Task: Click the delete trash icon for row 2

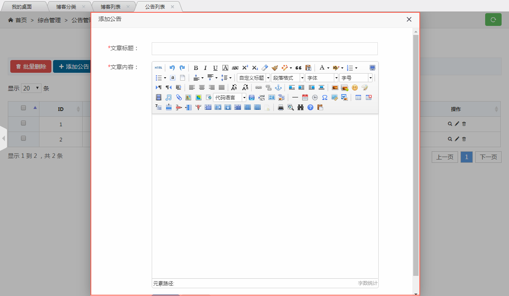Action: [464, 139]
